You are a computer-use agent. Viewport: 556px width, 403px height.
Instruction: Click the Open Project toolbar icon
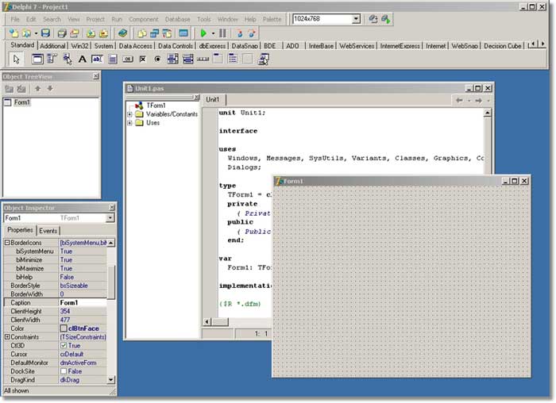(x=75, y=33)
